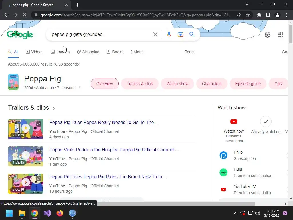This screenshot has height=220, width=293.
Task: Bookmark this tab with the star
Action: coord(248,15)
